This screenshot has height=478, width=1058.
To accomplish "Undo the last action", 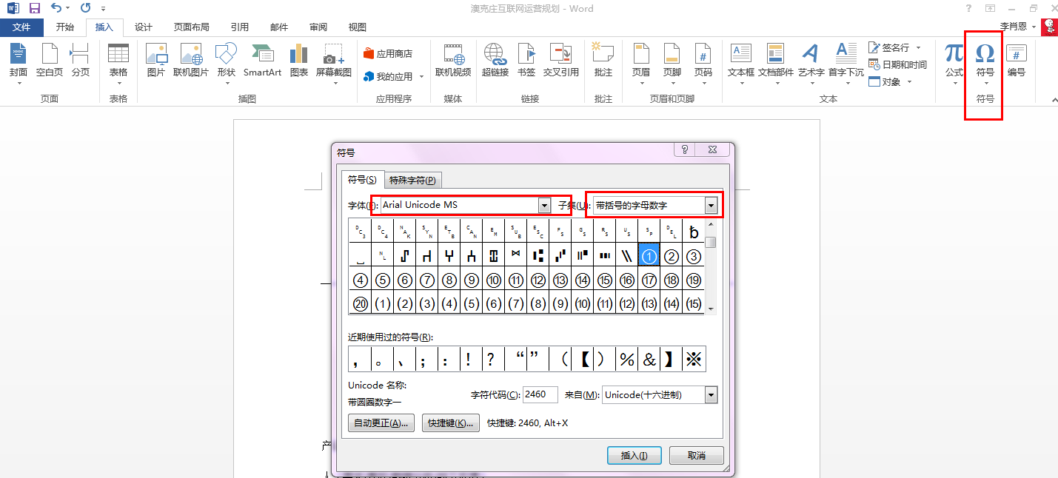I will [x=57, y=8].
